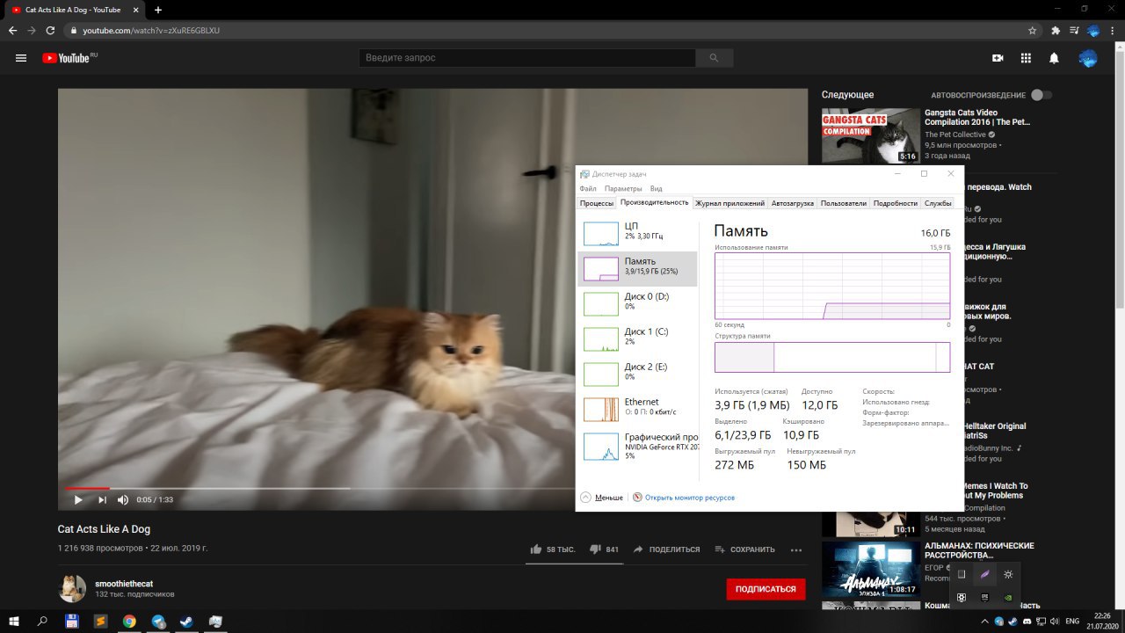Image resolution: width=1125 pixels, height=633 pixels.
Task: Go back in Chrome
Action: [12, 30]
